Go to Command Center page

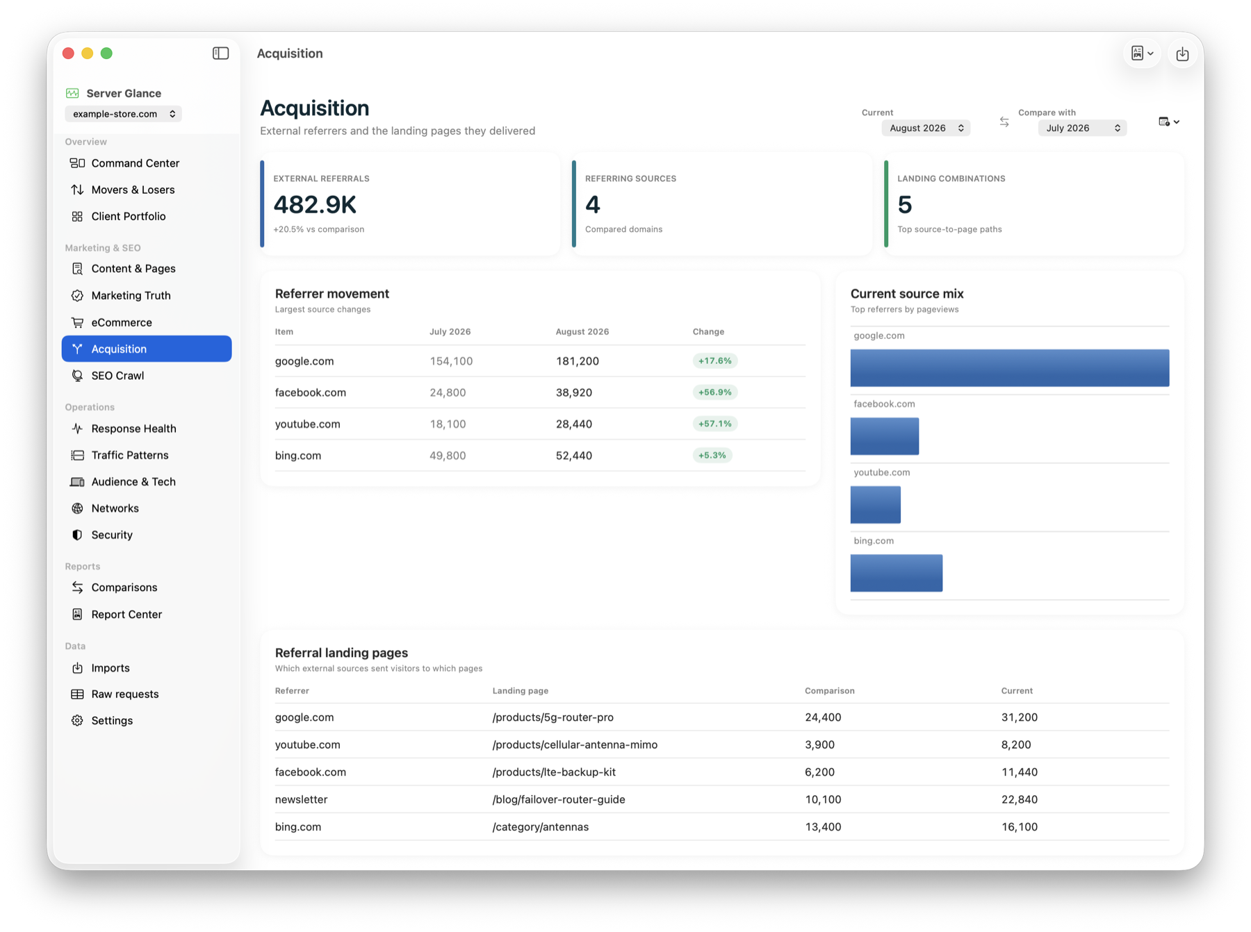[x=147, y=163]
